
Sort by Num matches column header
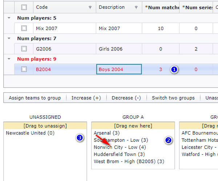[x=161, y=8]
